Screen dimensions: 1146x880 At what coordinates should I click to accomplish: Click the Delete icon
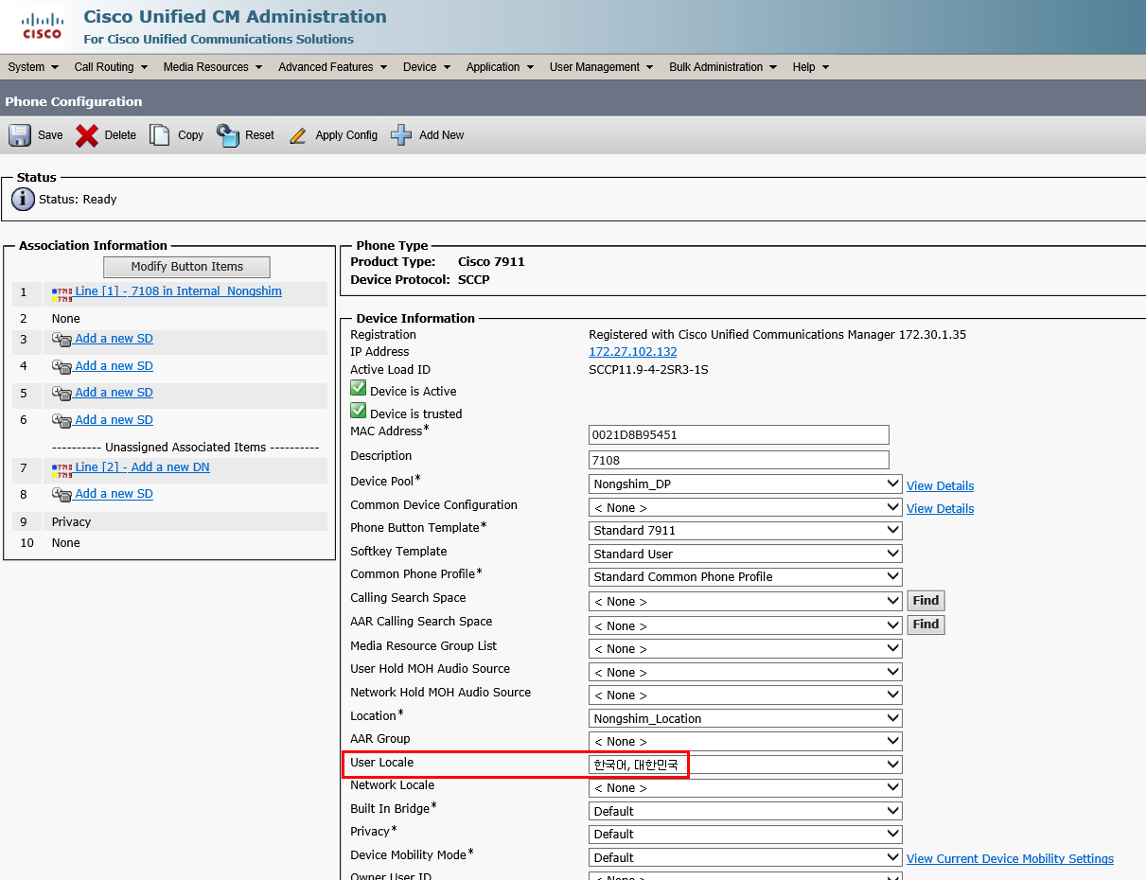pos(84,134)
